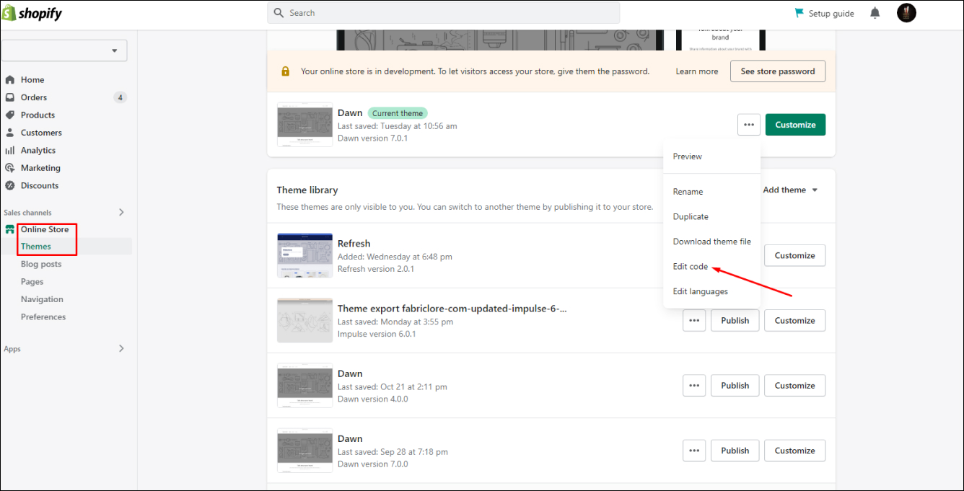Open three-dot menu for Dawn version 7.0.0

(694, 451)
